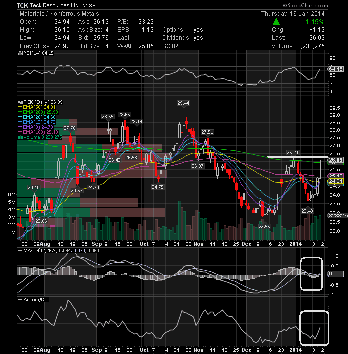Click the EMA(13) 24.73 legend entry

(x=37, y=122)
